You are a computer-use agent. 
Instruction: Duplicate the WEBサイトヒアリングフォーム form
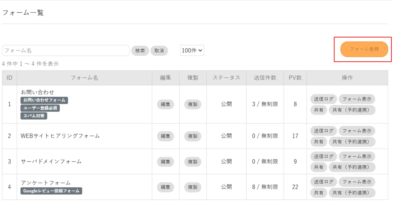point(193,136)
